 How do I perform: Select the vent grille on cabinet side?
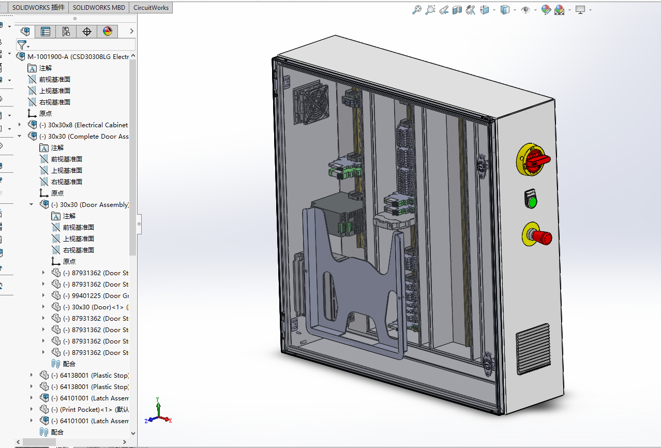pos(533,348)
